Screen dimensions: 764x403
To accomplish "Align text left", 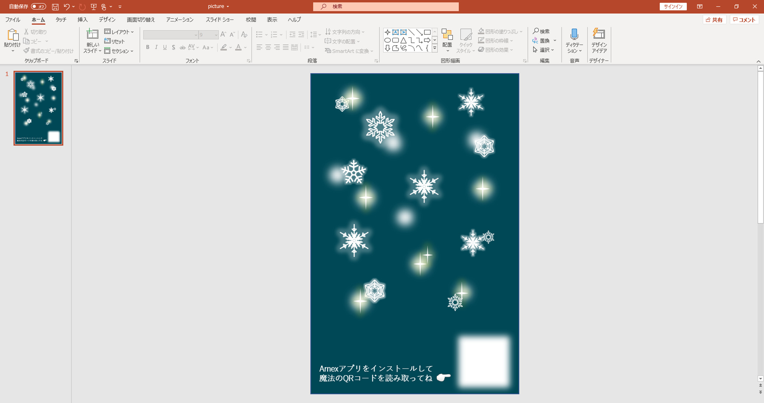I will [259, 47].
